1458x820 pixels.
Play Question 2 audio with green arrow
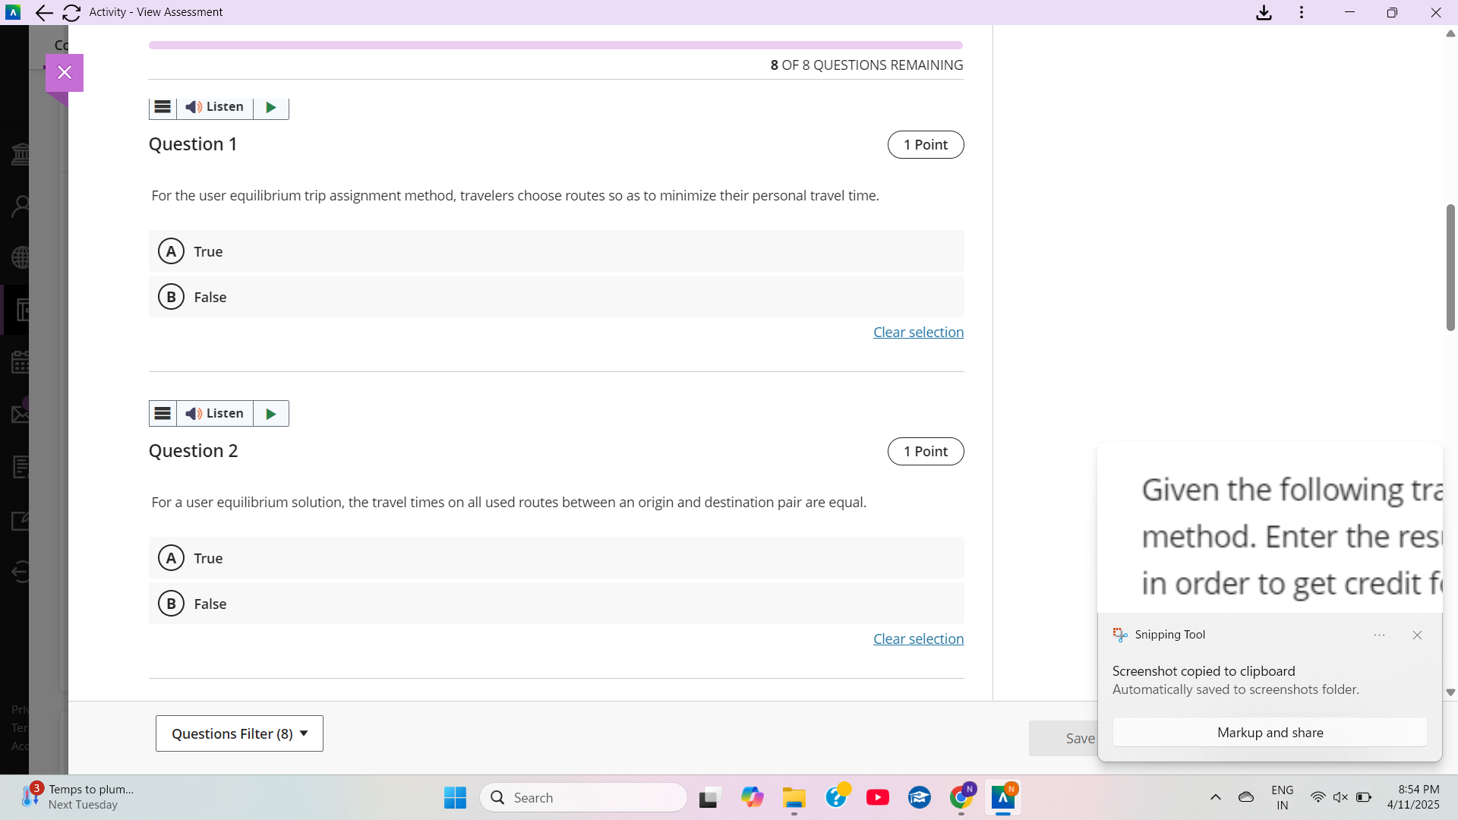coord(271,414)
